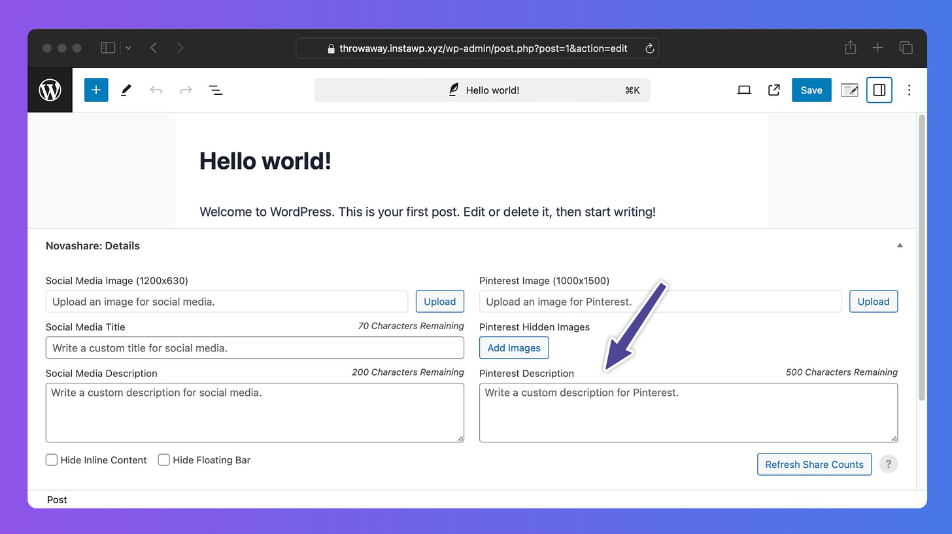View post in new tab icon
The height and width of the screenshot is (534, 952).
[774, 90]
